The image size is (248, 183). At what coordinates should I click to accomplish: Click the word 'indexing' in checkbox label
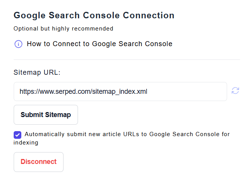26,143
